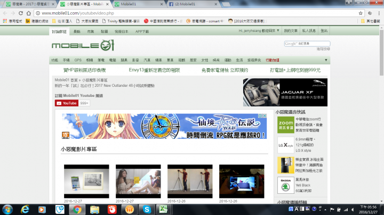Open the HP shield app on taskbar
This screenshot has width=384, height=215.
[60, 210]
